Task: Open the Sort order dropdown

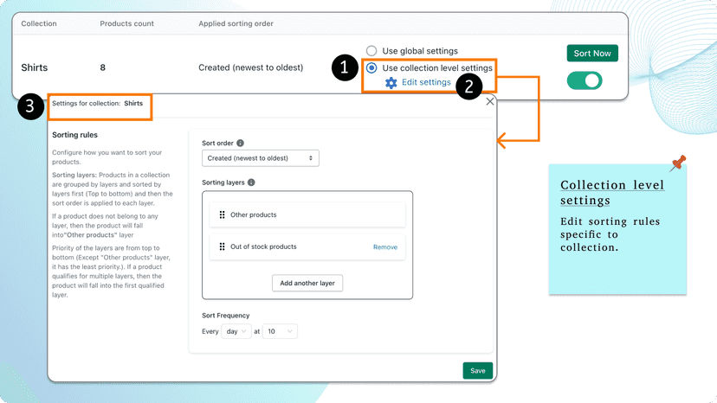Action: point(260,158)
